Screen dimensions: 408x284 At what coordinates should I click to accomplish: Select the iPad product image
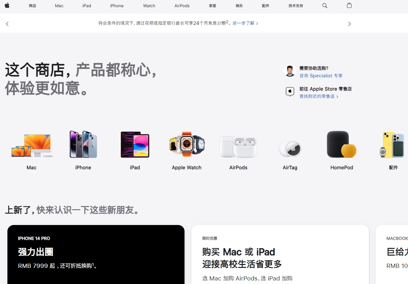pyautogui.click(x=135, y=144)
